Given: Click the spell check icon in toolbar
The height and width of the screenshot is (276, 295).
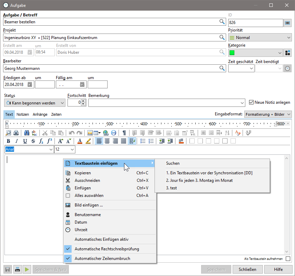Looking at the screenshot, I should pos(248,133).
